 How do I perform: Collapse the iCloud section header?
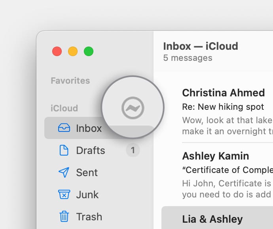[x=64, y=108]
